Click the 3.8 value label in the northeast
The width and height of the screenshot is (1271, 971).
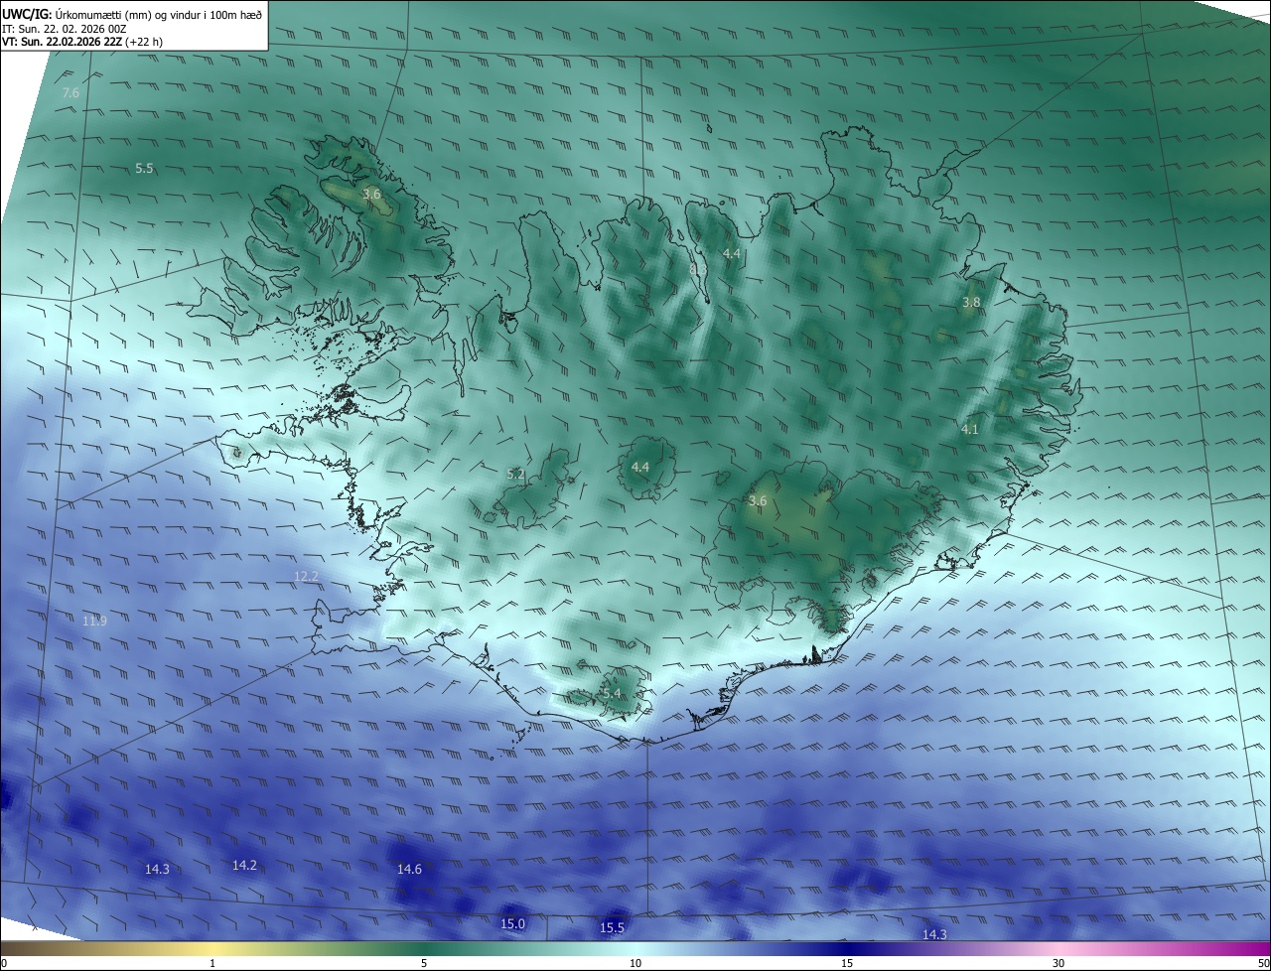coord(971,303)
